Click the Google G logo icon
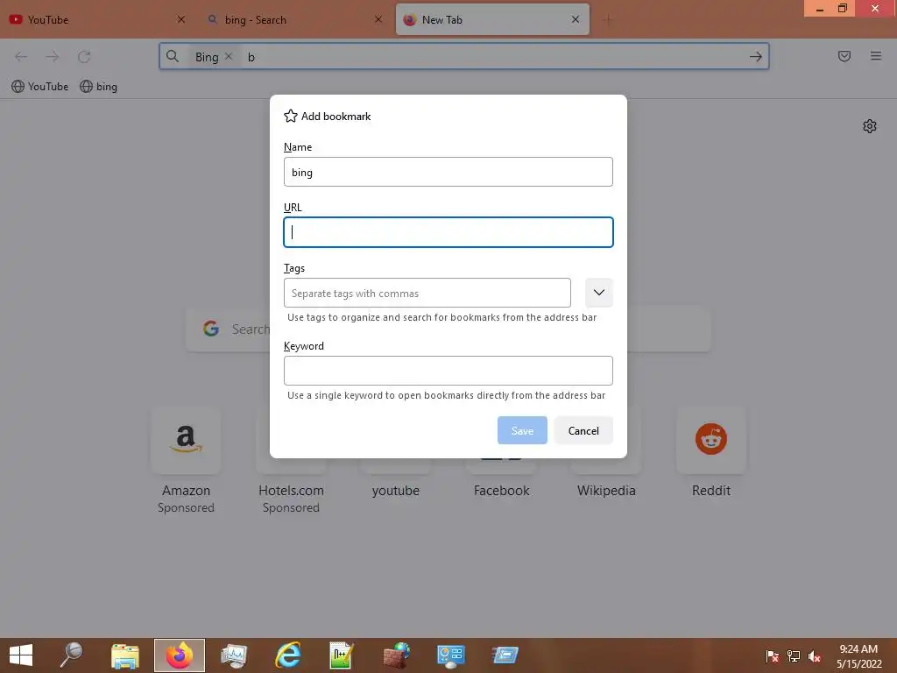The image size is (897, 673). point(211,329)
